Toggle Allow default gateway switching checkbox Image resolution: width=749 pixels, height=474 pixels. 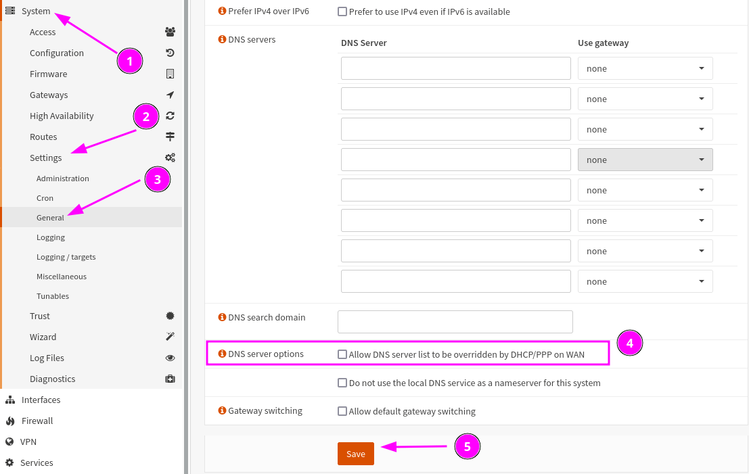tap(342, 411)
